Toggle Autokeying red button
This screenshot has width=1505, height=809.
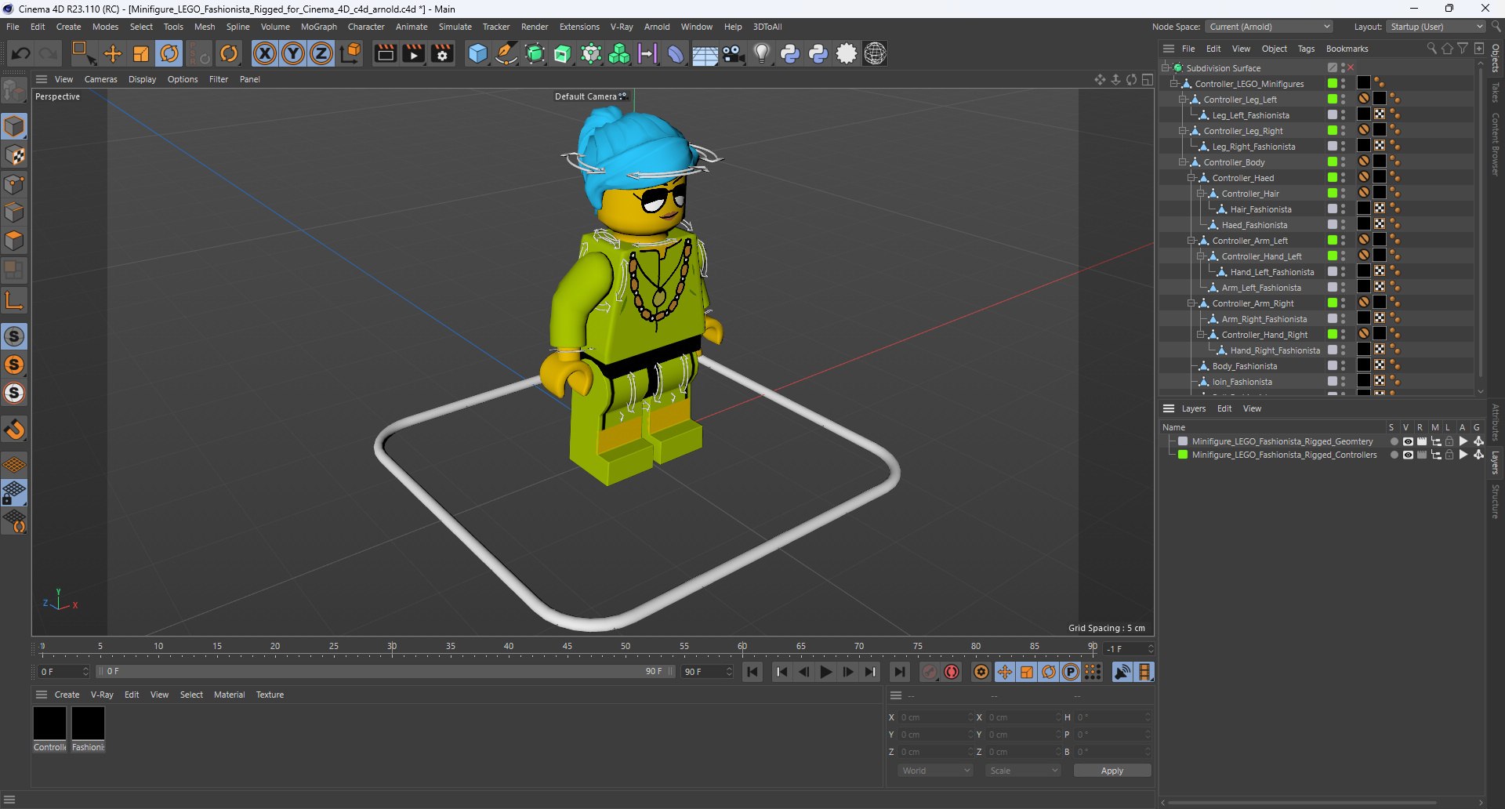click(952, 672)
